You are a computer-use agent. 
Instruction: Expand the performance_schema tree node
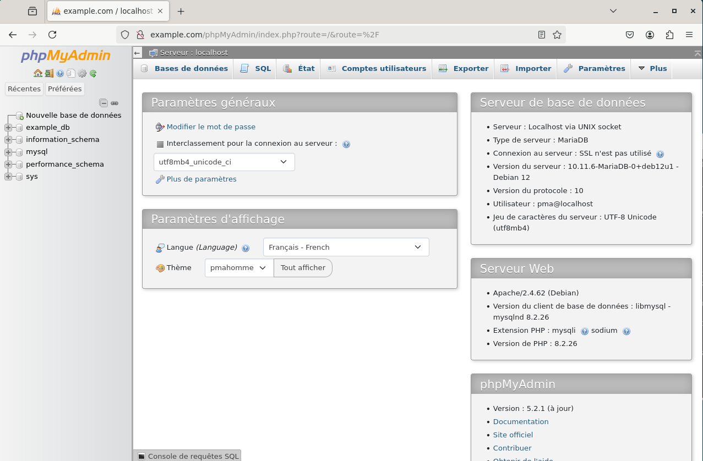tap(8, 164)
